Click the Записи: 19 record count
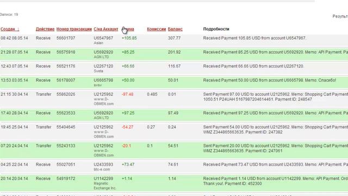The image size is (348, 196). tap(9, 15)
